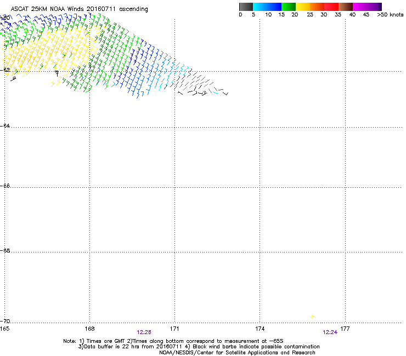Screen dimensions: 406x356
Task: Click the data buffer 22 hrs note
Action: tap(131, 347)
